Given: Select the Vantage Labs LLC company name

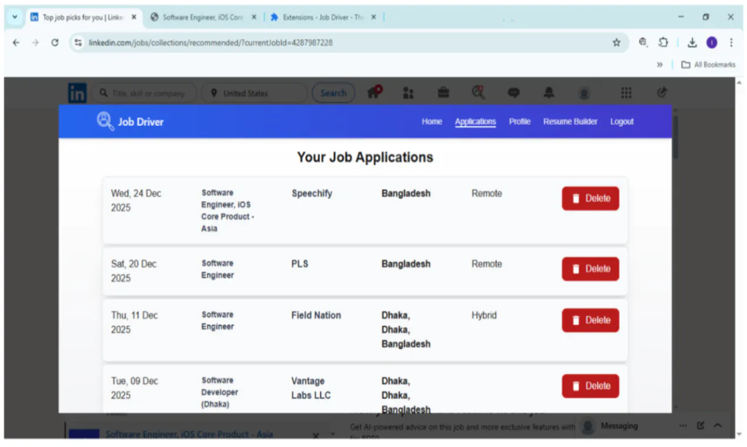Looking at the screenshot, I should tap(311, 388).
